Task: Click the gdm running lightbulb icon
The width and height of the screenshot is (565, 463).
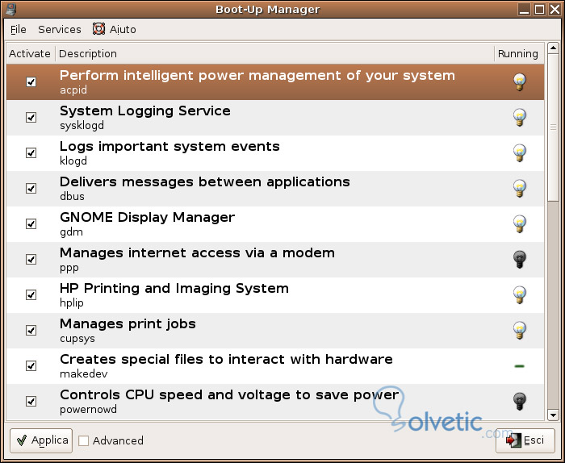Action: [519, 224]
